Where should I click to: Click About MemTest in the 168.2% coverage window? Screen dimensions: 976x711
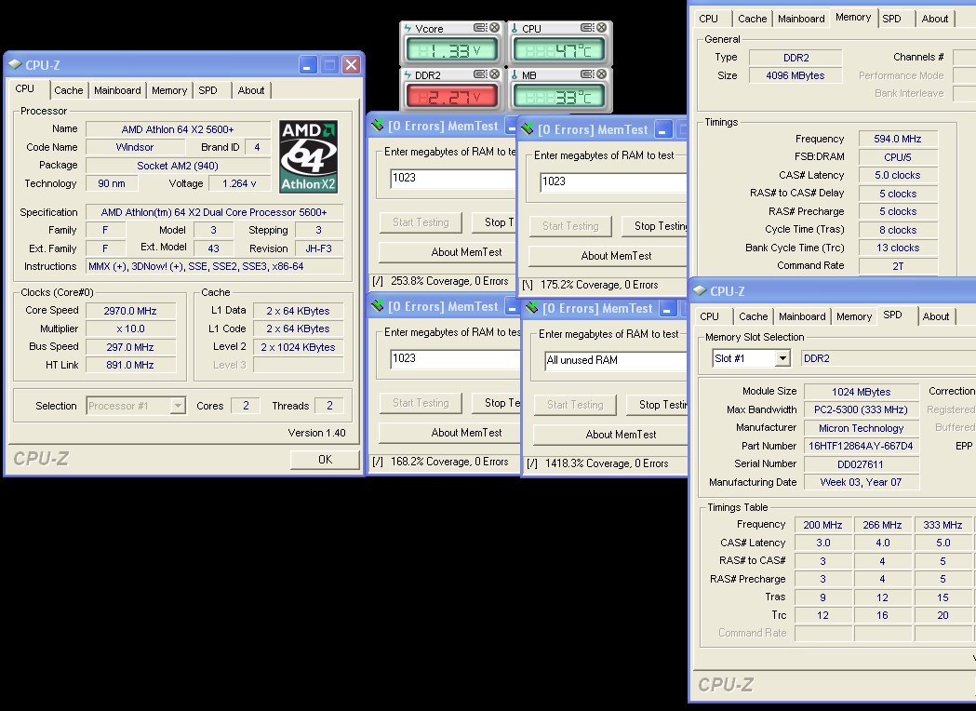click(x=448, y=433)
